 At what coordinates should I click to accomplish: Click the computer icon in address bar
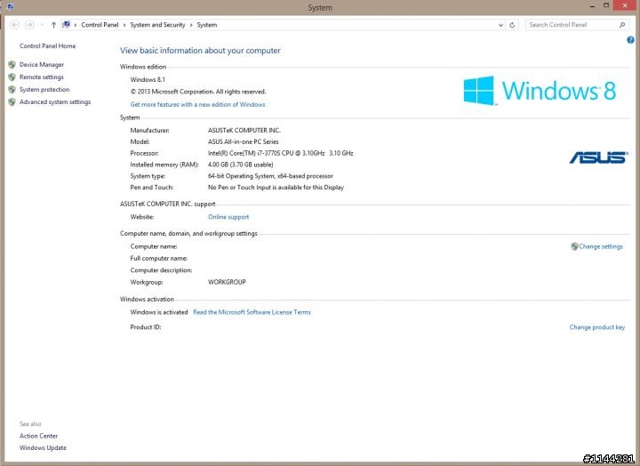66,25
